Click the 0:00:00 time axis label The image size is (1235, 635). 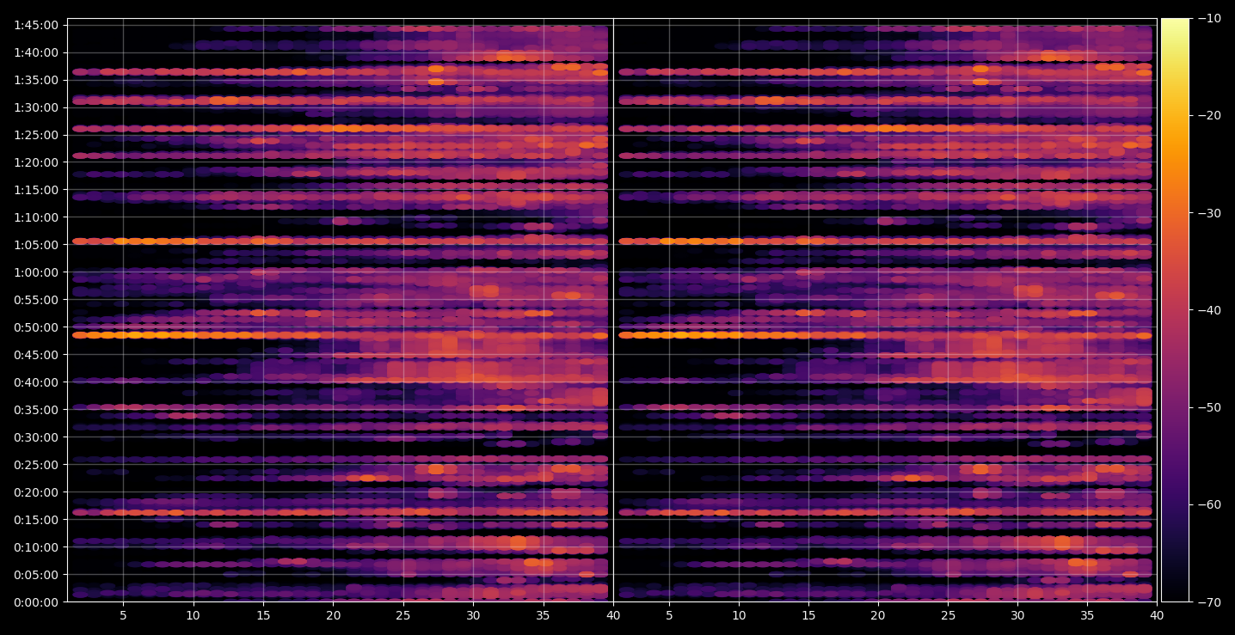pyautogui.click(x=36, y=602)
